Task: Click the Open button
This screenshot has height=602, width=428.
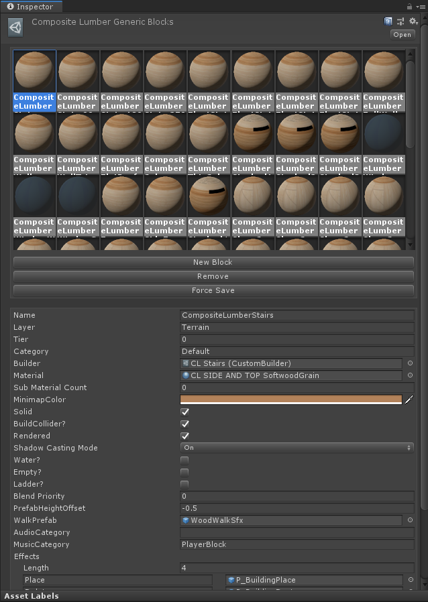Action: point(403,35)
